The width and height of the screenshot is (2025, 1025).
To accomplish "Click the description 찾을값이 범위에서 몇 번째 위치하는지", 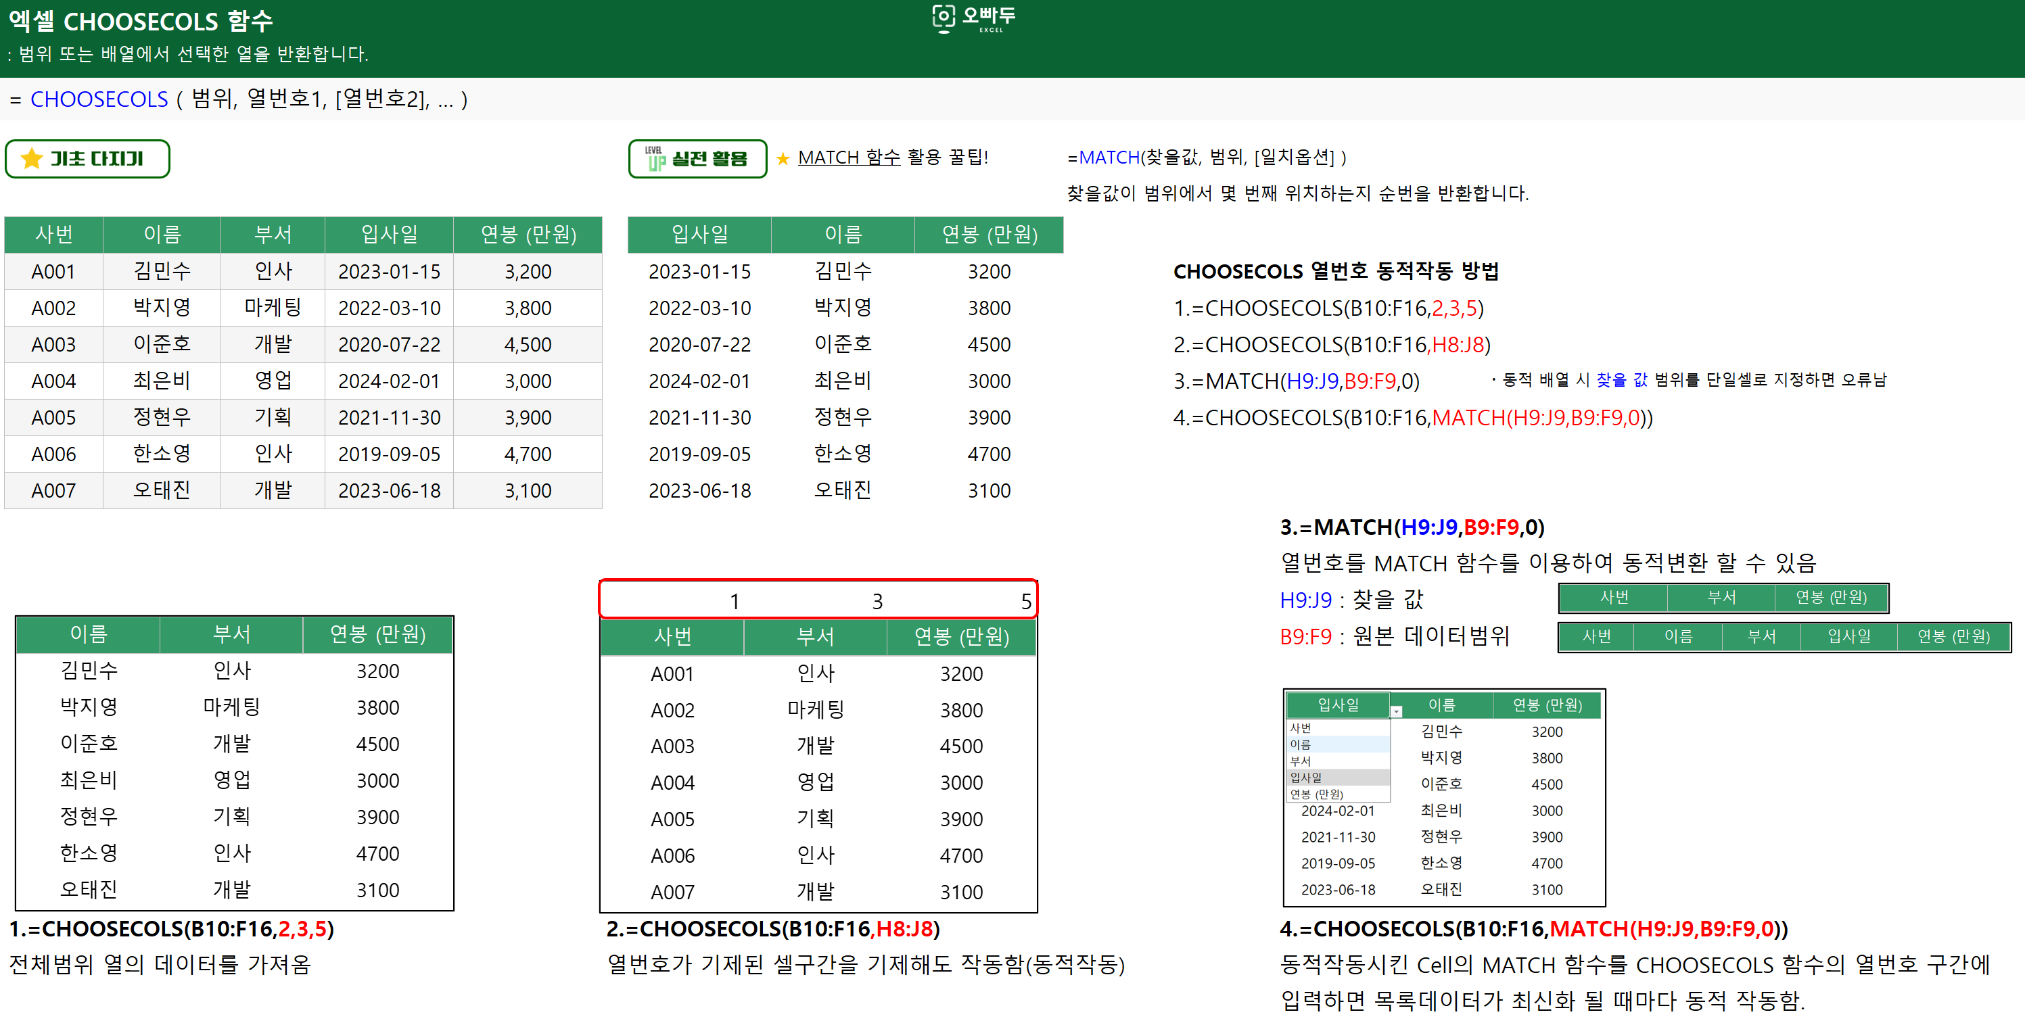I will click(1298, 193).
